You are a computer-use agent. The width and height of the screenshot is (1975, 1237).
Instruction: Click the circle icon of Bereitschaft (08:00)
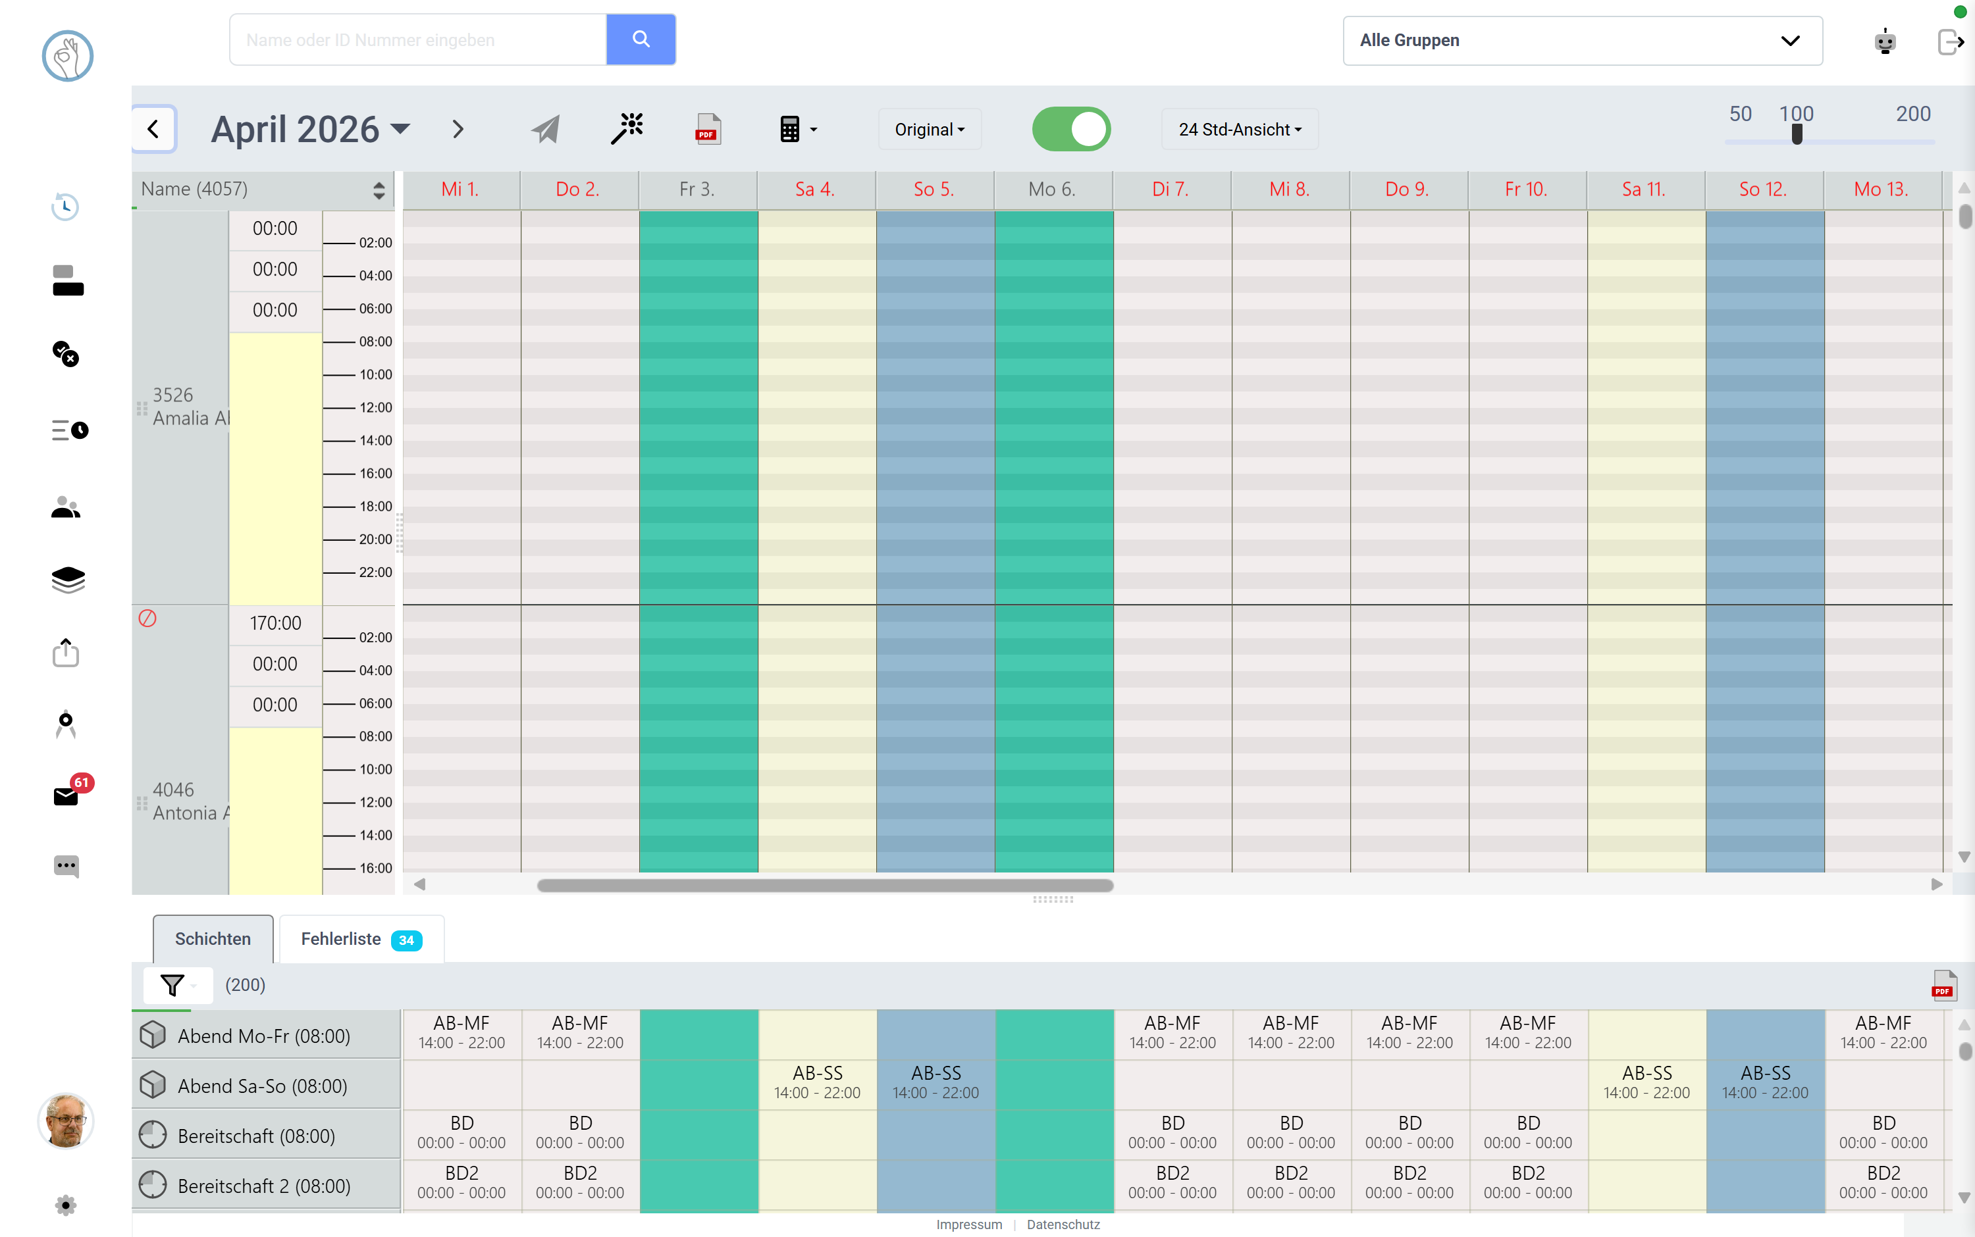point(152,1135)
